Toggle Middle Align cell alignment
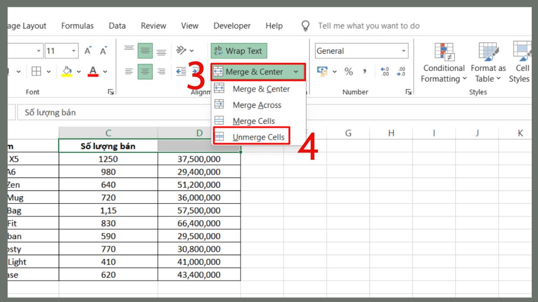Image resolution: width=538 pixels, height=302 pixels. tap(145, 51)
